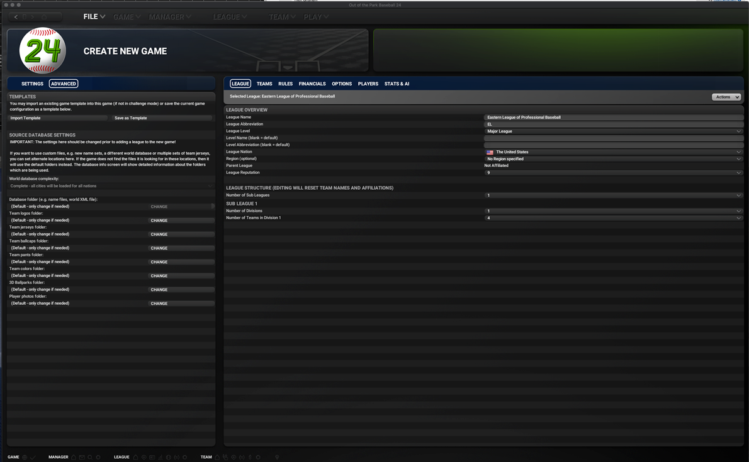Click the Import Template button
This screenshot has height=462, width=749.
click(x=57, y=118)
